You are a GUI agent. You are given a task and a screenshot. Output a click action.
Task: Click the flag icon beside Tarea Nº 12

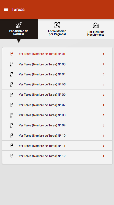tap(11, 156)
